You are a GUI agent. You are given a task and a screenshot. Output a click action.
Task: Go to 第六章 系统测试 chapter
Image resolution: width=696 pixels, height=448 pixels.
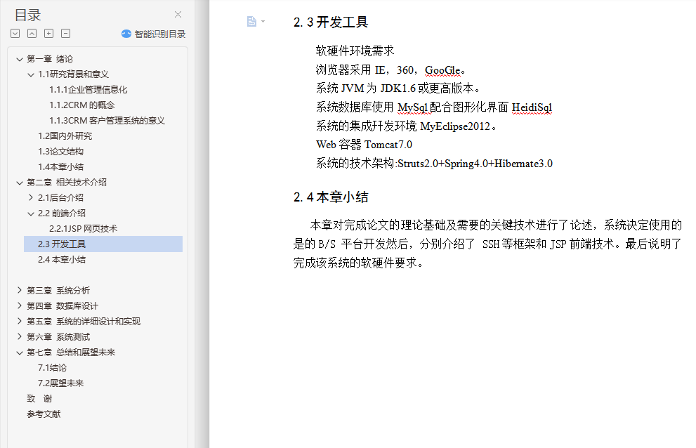[x=58, y=337]
